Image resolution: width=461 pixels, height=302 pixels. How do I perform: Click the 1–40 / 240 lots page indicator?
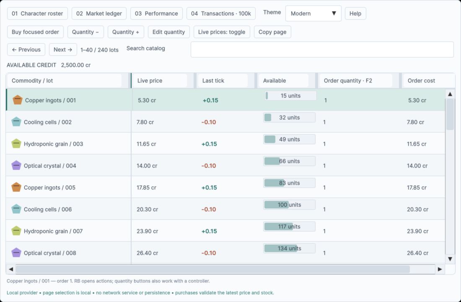(99, 50)
